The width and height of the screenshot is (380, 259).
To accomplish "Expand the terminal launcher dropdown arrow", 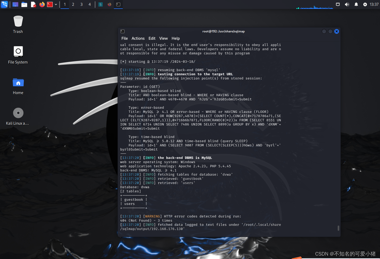I will click(56, 4).
